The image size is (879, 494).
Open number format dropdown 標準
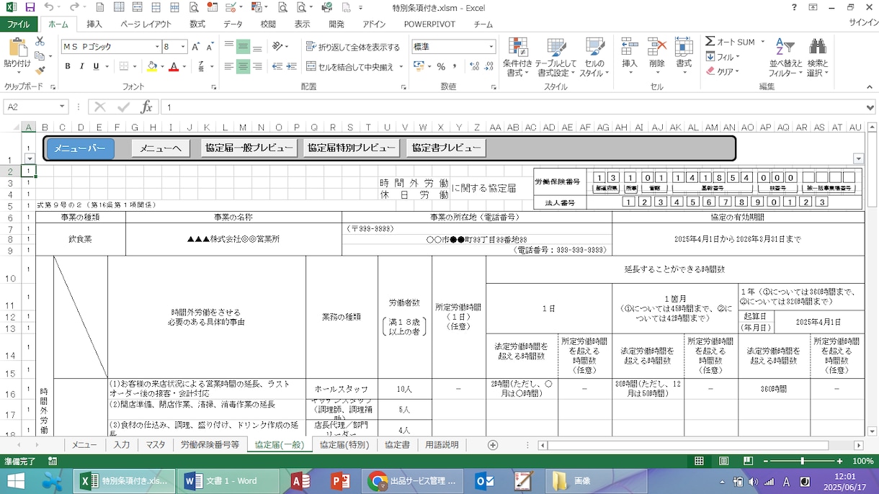492,47
